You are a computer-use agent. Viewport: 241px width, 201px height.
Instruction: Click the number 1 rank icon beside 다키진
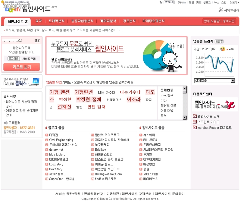(x=47, y=135)
